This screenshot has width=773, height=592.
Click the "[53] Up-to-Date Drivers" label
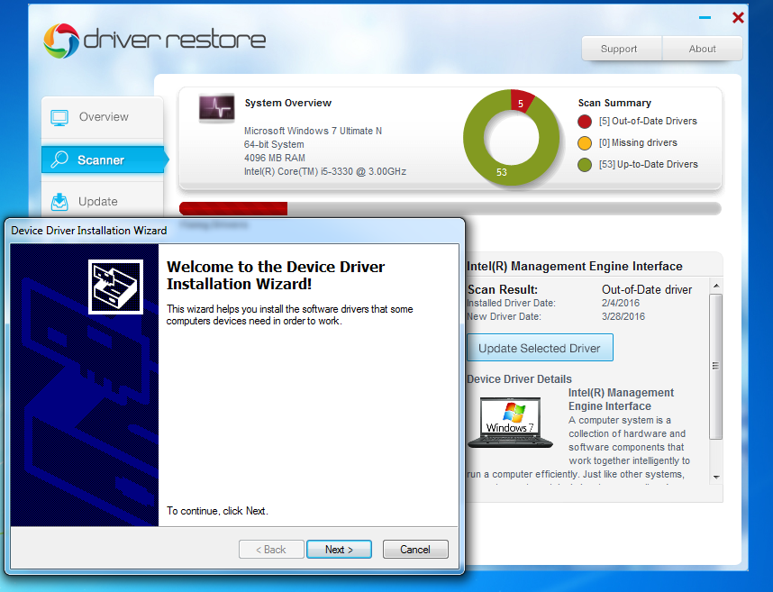point(649,164)
